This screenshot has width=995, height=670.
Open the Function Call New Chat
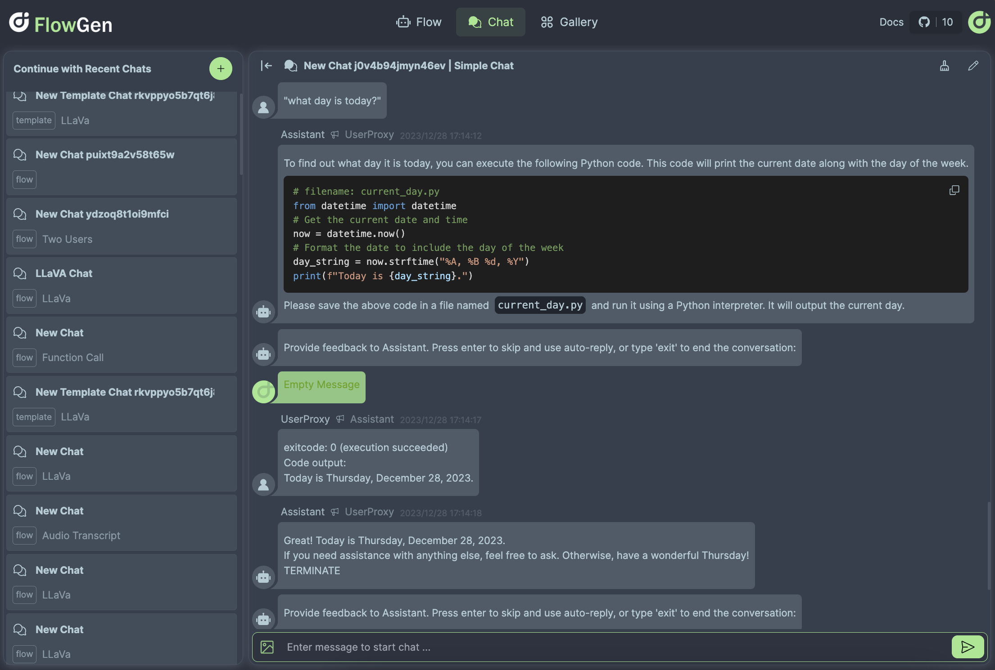click(122, 345)
